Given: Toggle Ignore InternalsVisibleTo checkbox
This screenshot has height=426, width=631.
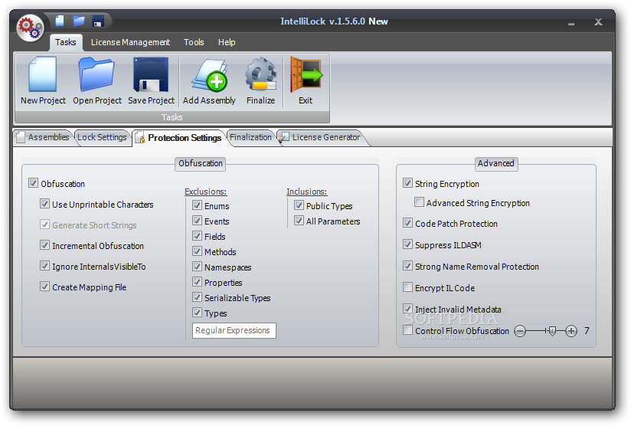Looking at the screenshot, I should pos(44,266).
